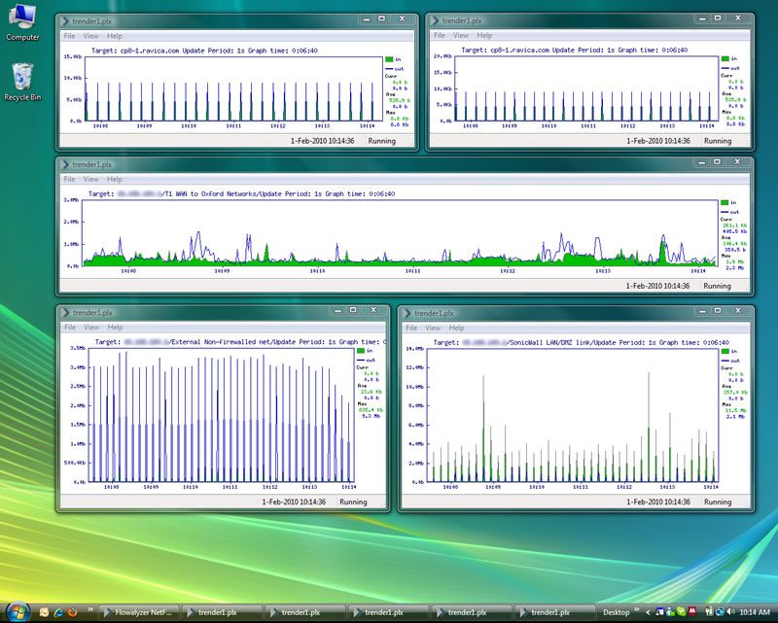Screen dimensions: 778x623
Task: Click green 'in' legend swatch, External Non-Firewalled window
Action: [x=360, y=351]
